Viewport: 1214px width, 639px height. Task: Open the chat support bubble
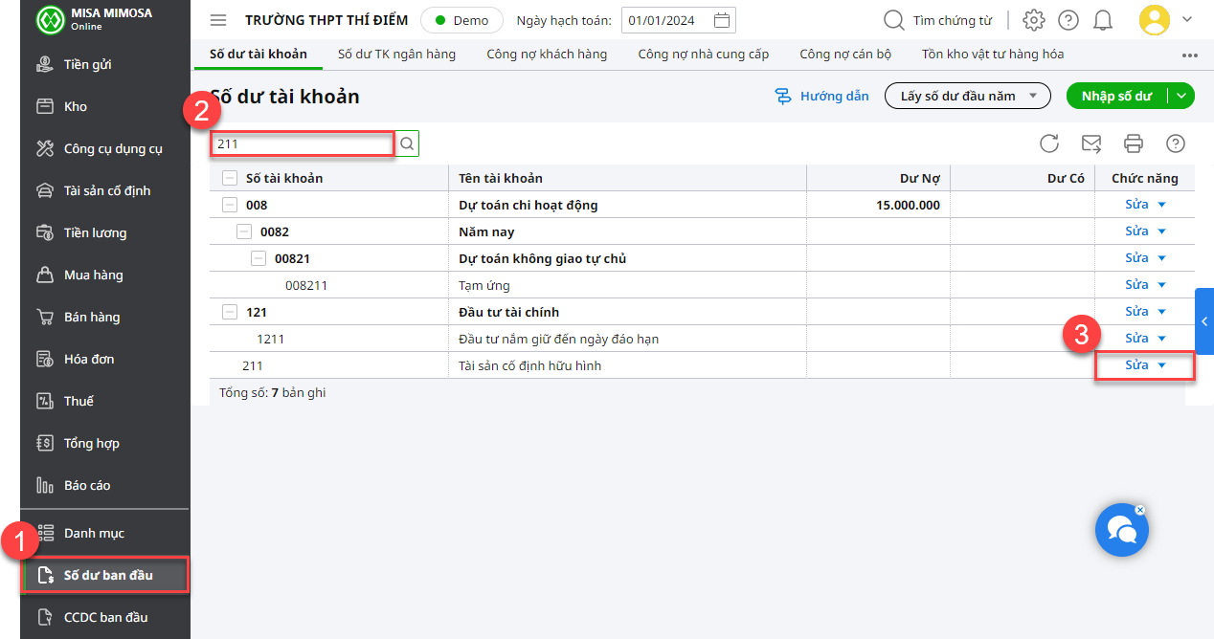click(1121, 529)
